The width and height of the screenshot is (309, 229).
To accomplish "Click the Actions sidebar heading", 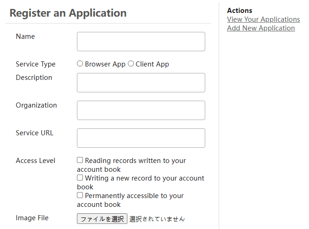I will tap(240, 11).
